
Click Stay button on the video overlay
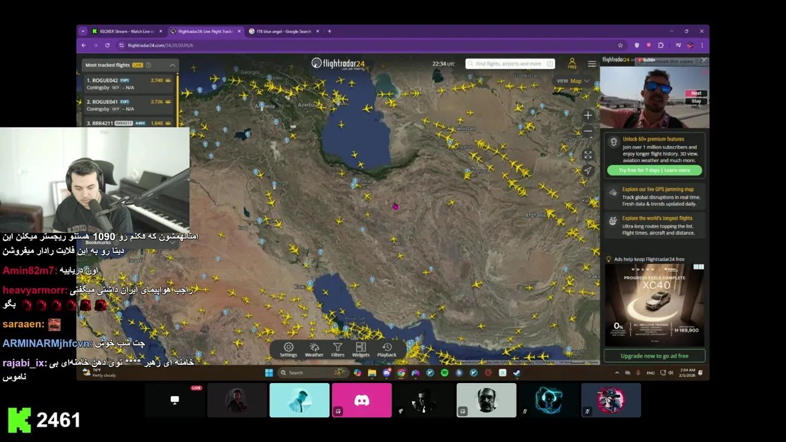click(696, 101)
